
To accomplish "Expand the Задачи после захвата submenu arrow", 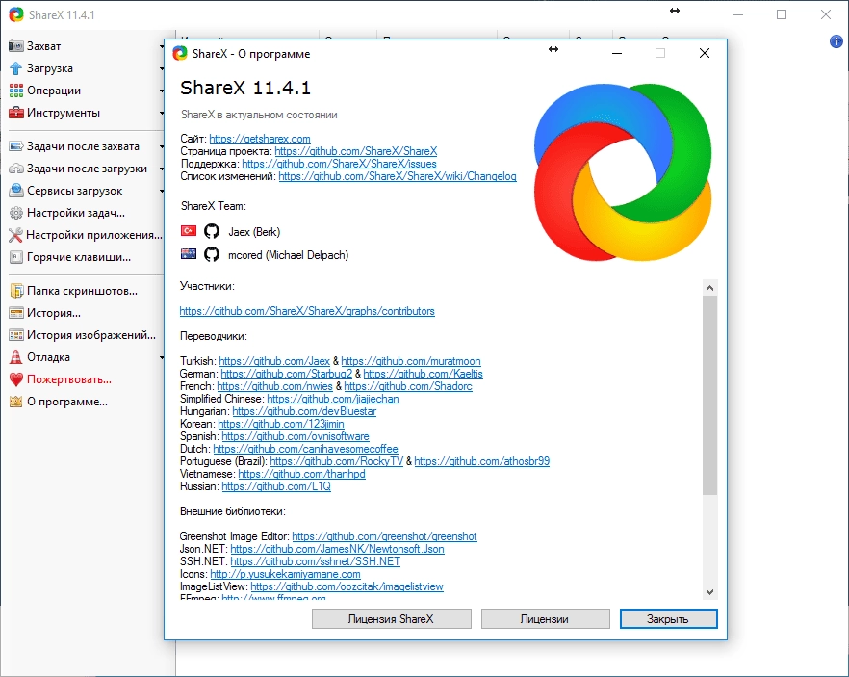I will pyautogui.click(x=162, y=146).
